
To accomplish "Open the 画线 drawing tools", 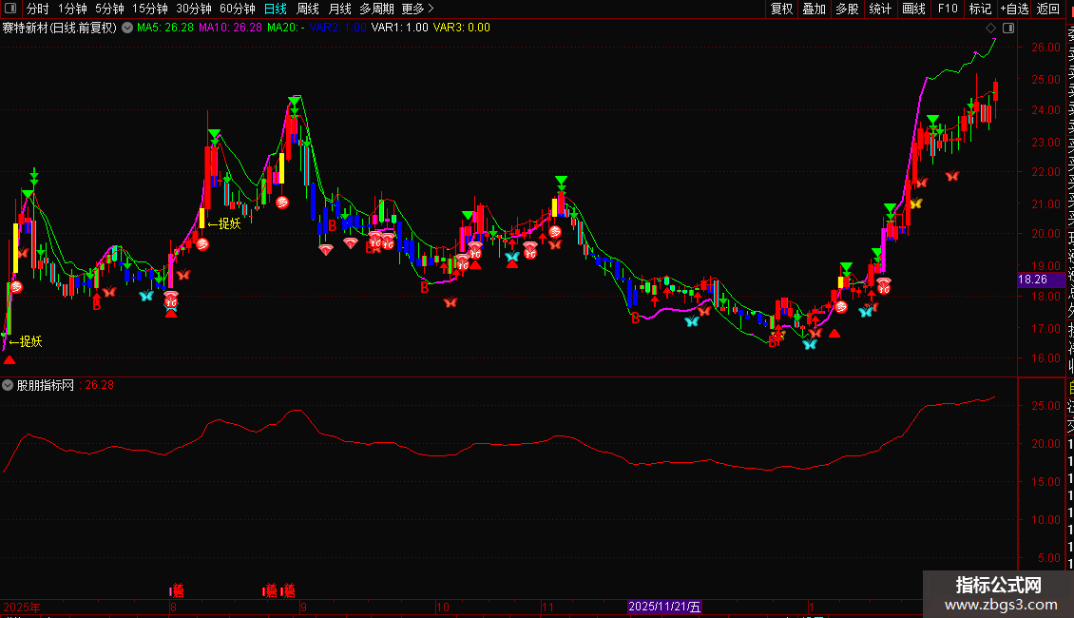I will pos(913,9).
